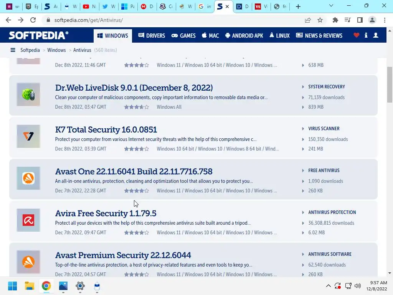Screen dimensions: 393x295
Task: Open Dr.Web LiveDisk 9.0.1 title link
Action: pos(134,88)
